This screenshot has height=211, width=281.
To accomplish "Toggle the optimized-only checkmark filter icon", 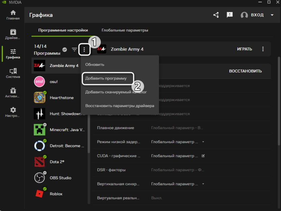I will tap(65, 50).
